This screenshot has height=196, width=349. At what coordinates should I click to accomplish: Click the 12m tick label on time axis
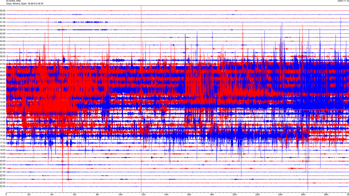(143, 195)
